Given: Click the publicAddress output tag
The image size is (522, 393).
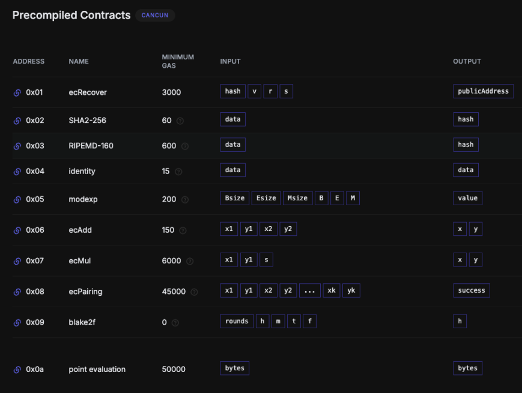Looking at the screenshot, I should point(483,91).
